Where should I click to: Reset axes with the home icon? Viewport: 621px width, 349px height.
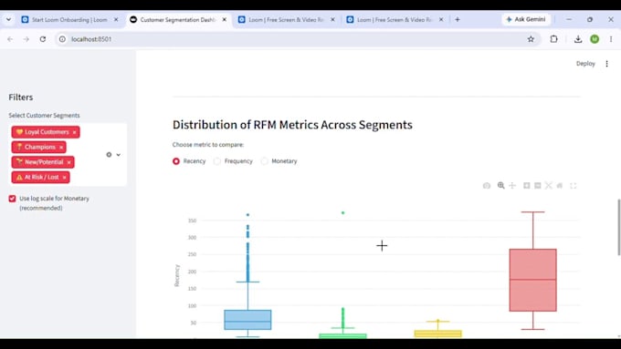[560, 185]
